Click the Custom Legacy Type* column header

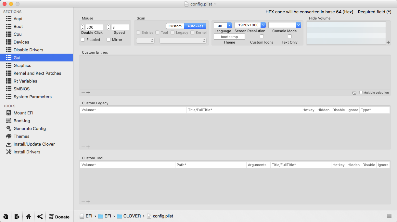tap(375, 110)
